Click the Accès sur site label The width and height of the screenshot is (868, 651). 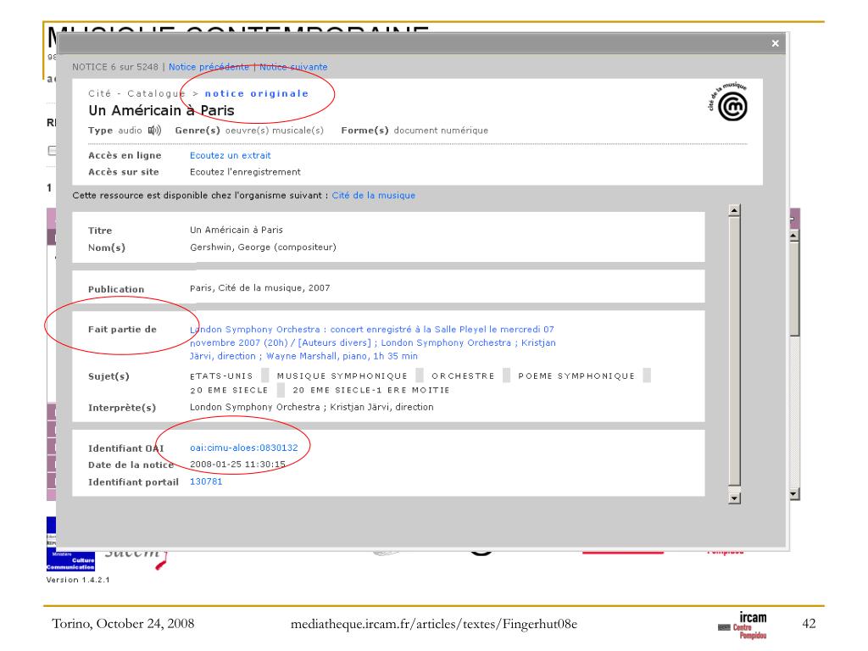[x=124, y=172]
